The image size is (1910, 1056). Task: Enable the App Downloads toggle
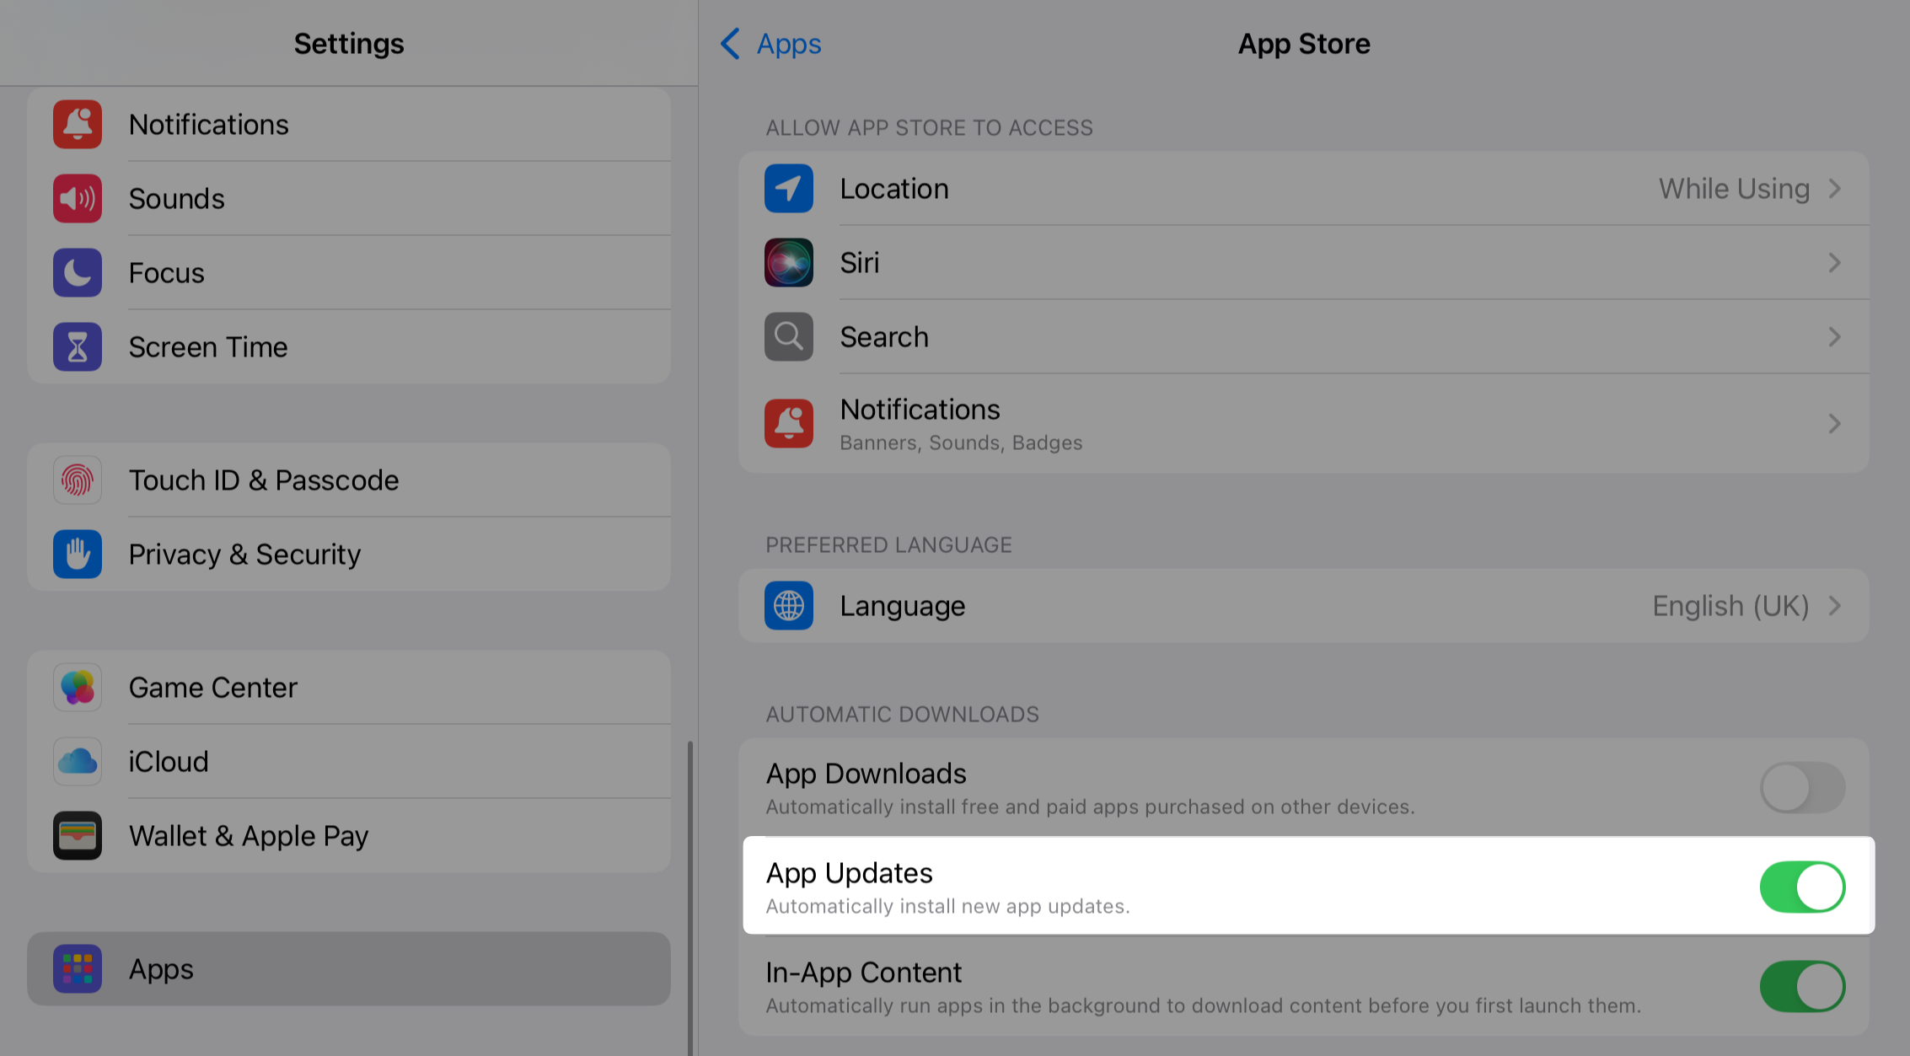coord(1802,788)
